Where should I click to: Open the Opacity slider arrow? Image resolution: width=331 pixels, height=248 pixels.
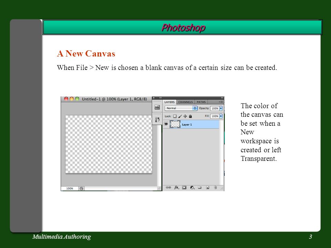point(221,108)
